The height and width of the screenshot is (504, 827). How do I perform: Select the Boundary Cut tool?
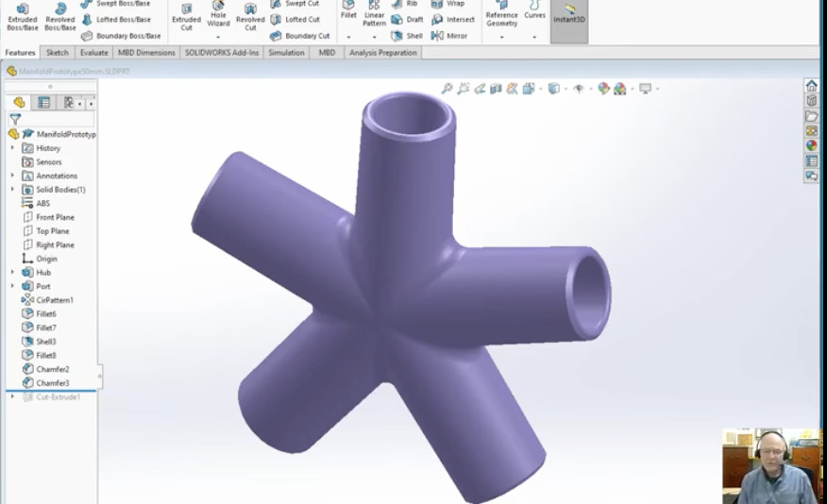point(299,36)
